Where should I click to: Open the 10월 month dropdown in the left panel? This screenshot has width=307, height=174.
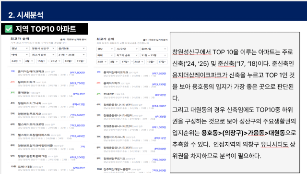pos(69,61)
